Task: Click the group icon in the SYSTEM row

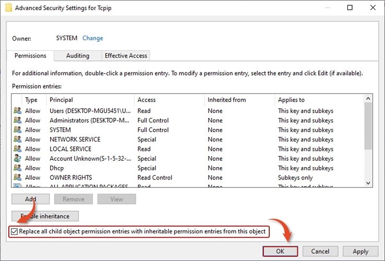Action: (17, 129)
